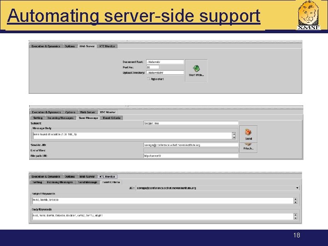Step up the Body Keywords scroll arrow
The image size is (328, 246).
295,215
